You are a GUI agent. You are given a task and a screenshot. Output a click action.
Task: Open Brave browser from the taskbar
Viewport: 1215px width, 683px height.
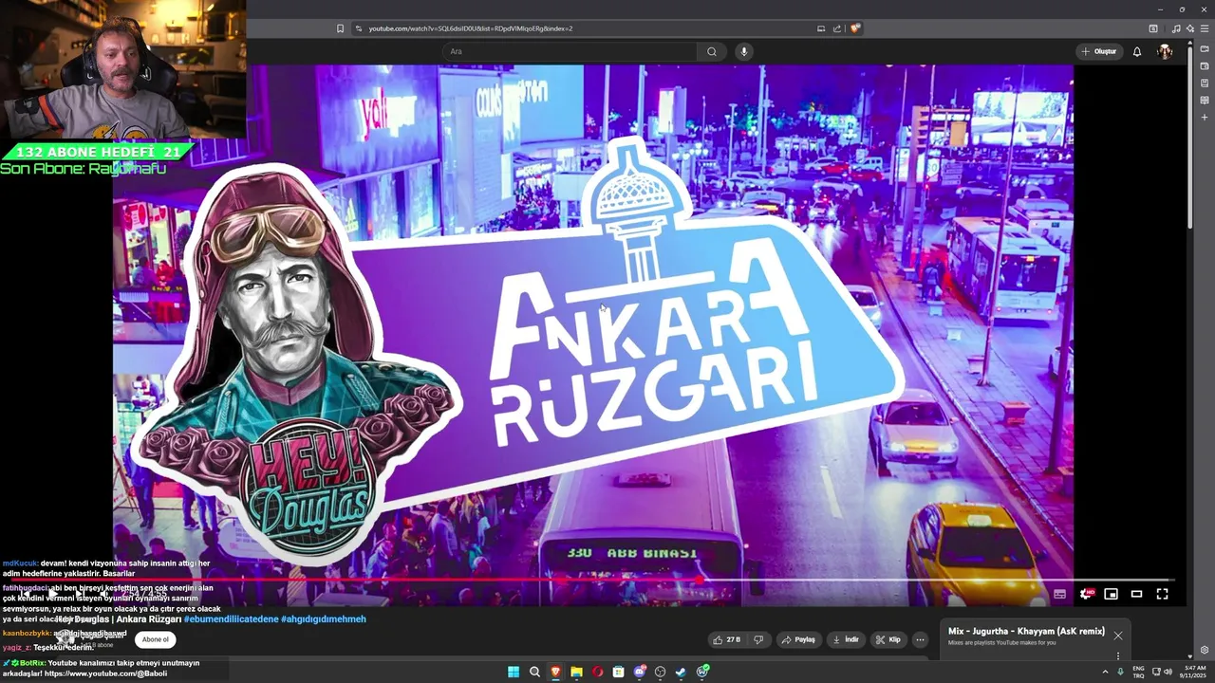pos(555,672)
